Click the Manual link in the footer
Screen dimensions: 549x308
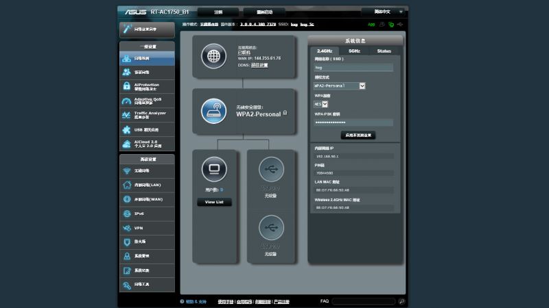tap(226, 302)
